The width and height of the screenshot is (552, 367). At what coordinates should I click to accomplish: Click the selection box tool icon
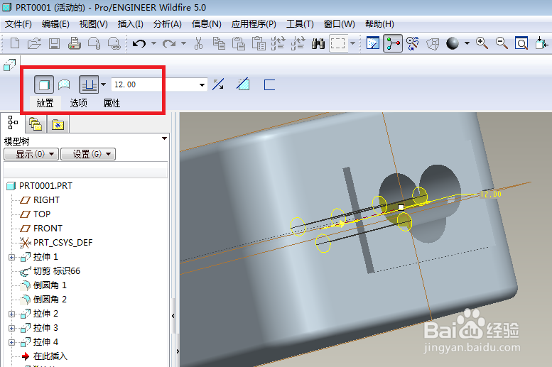point(338,43)
